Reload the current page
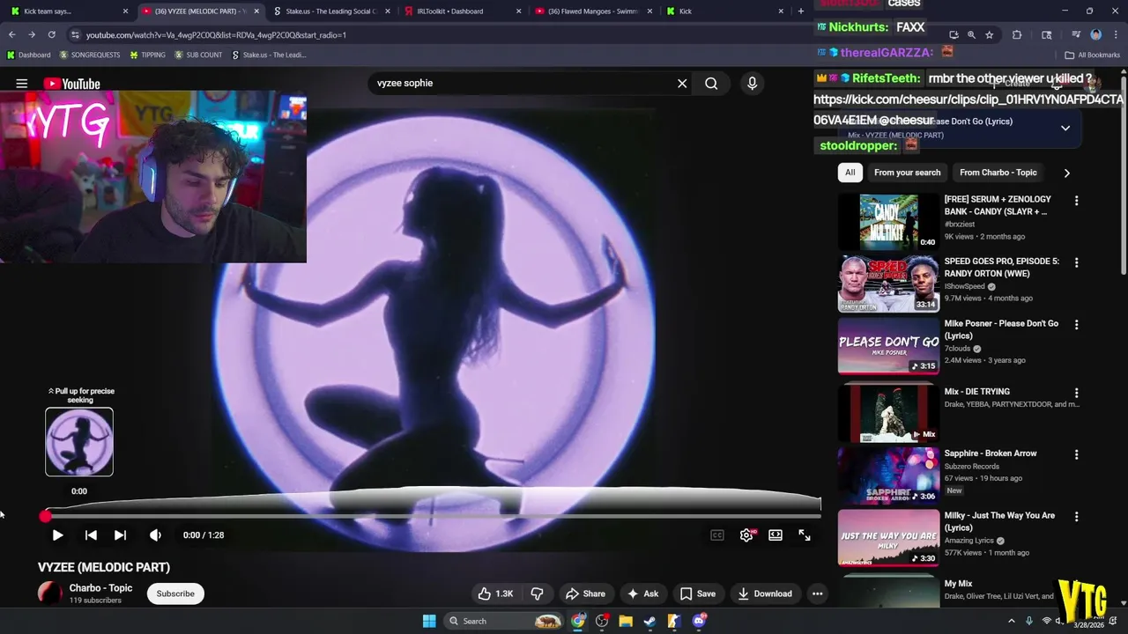This screenshot has width=1128, height=634. click(52, 34)
